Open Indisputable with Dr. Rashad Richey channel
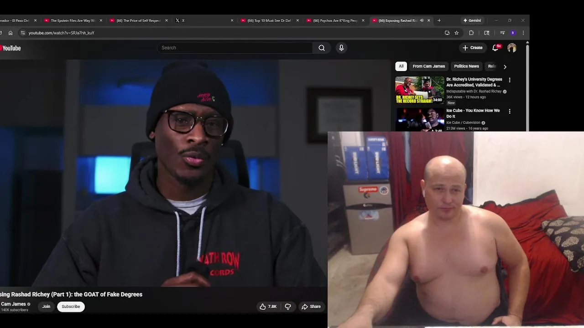The width and height of the screenshot is (584, 328). 474,92
